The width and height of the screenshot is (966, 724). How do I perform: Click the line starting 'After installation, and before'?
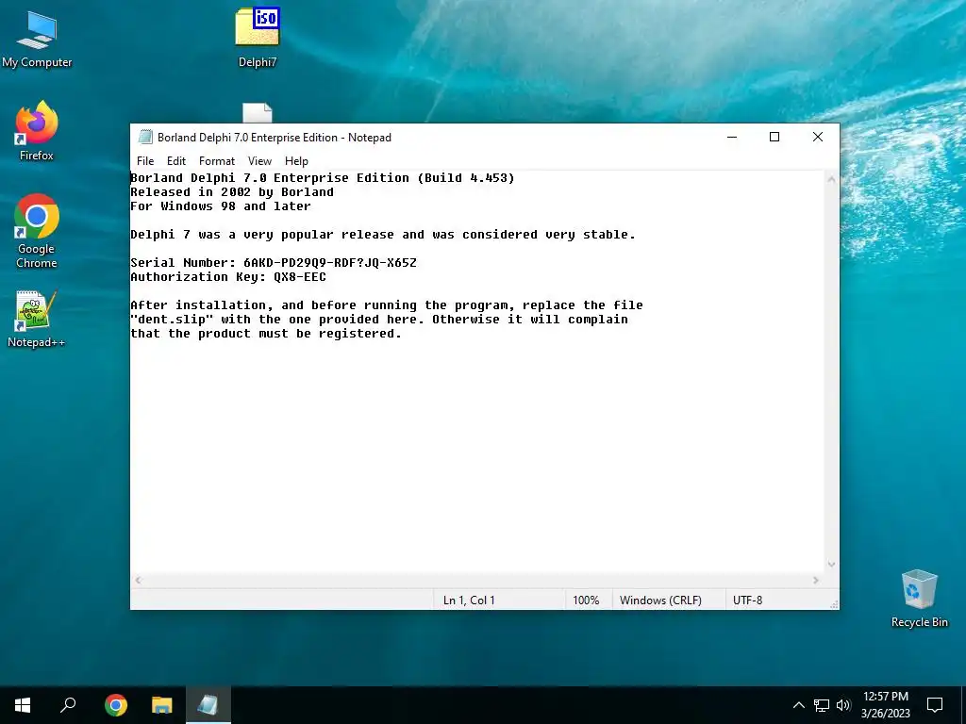click(386, 305)
